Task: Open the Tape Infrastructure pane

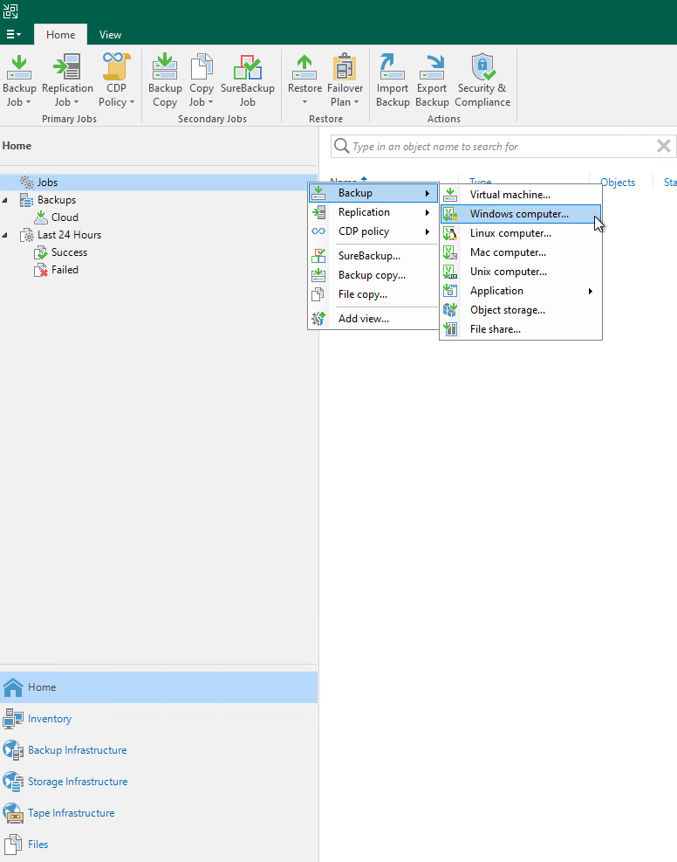Action: click(x=159, y=812)
